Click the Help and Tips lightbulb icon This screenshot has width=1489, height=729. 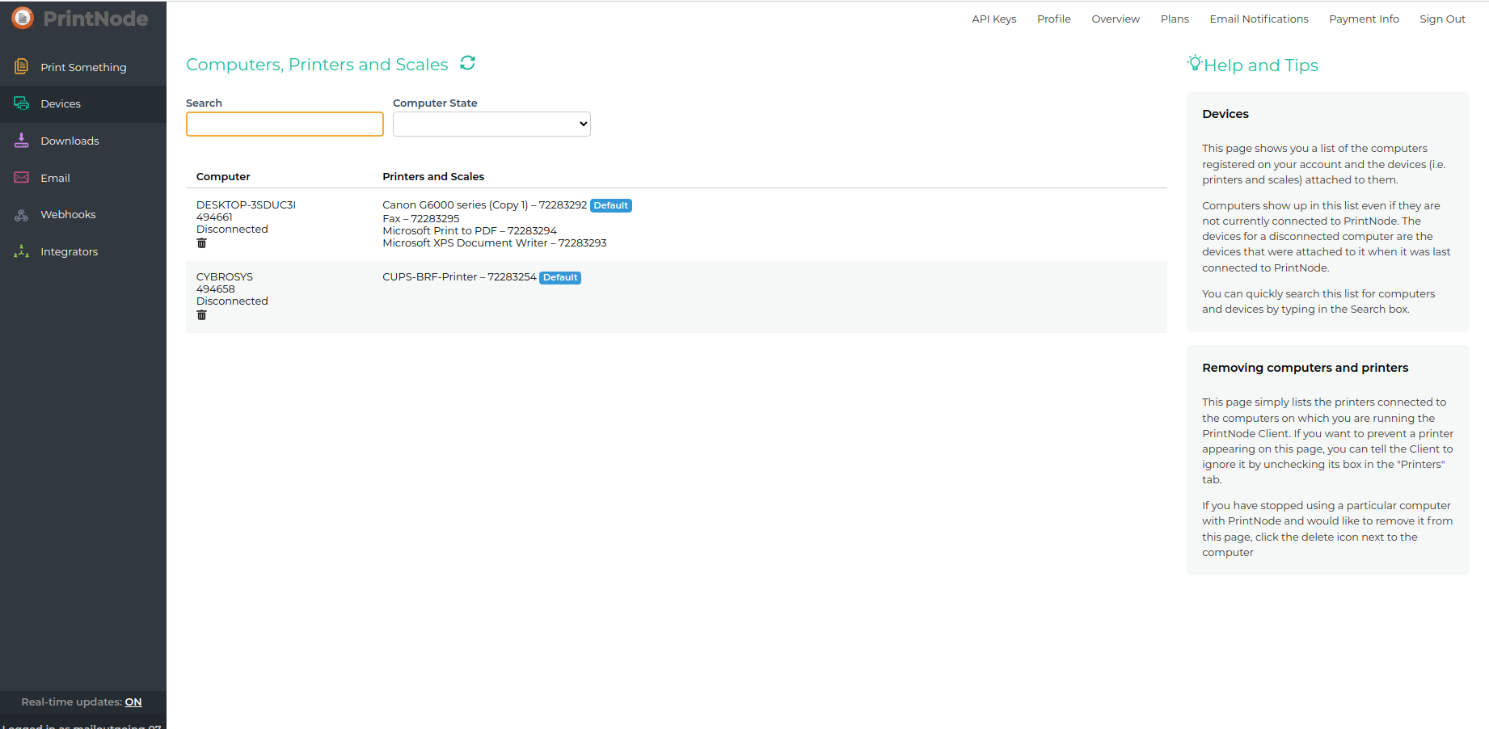pos(1194,63)
